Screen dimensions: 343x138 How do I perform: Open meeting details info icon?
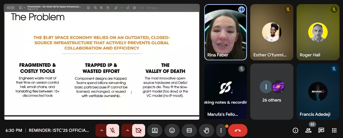(x=296, y=130)
